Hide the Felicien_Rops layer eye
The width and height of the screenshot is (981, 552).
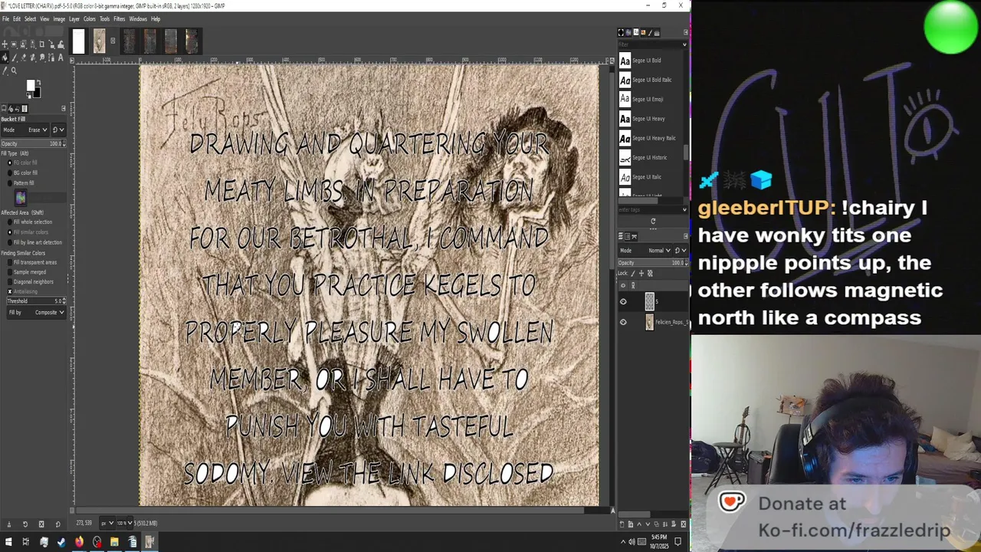click(623, 322)
